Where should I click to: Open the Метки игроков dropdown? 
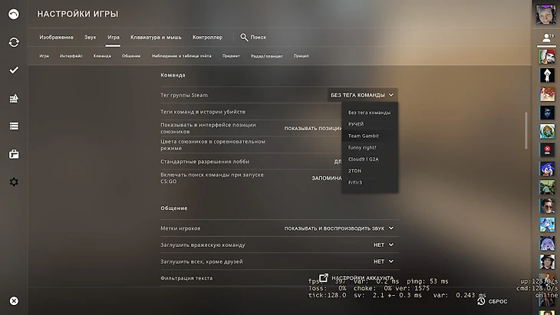click(x=339, y=228)
